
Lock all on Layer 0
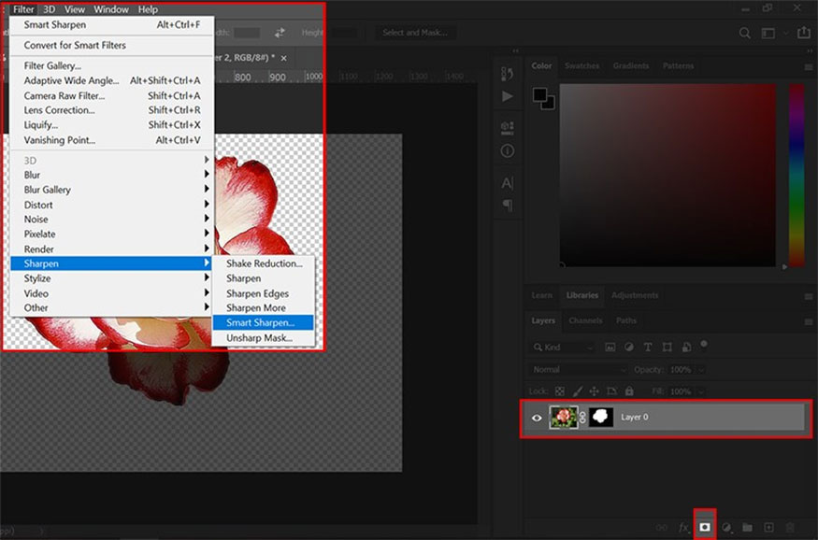[x=629, y=391]
